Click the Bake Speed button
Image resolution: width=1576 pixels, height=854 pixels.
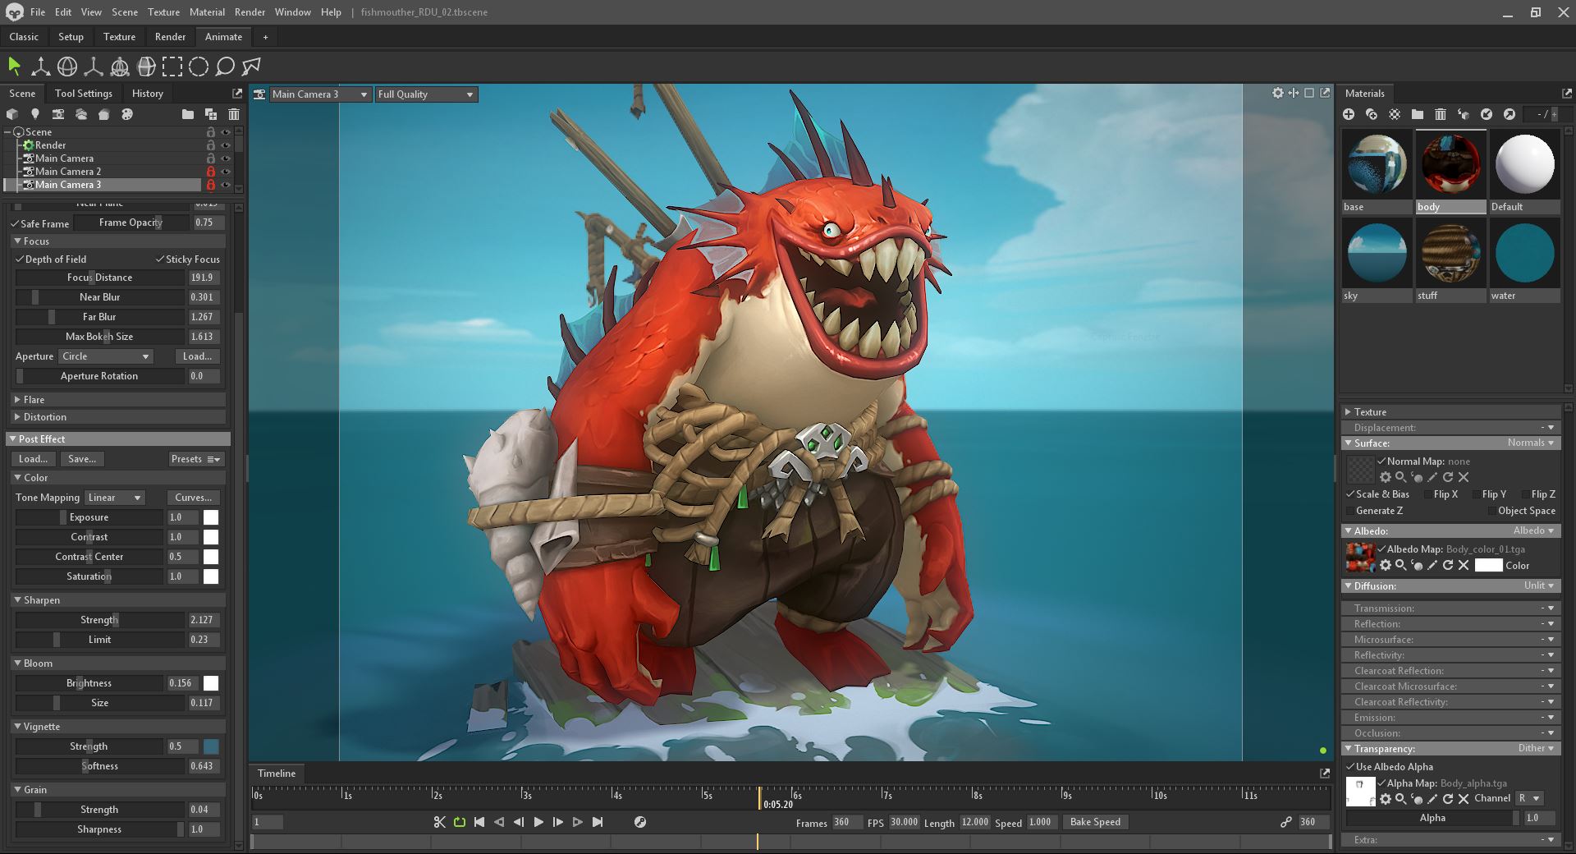click(1095, 822)
